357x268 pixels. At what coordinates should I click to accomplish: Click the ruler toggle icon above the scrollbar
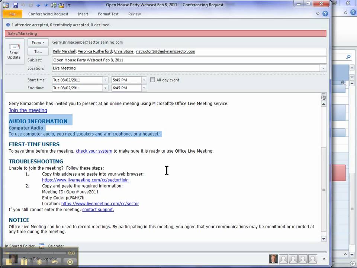click(324, 98)
